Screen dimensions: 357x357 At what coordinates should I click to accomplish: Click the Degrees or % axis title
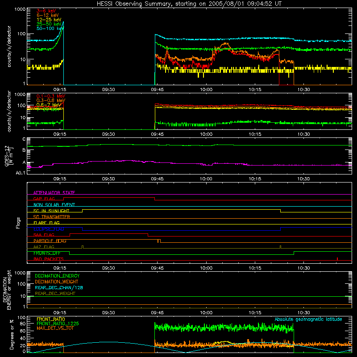12,334
